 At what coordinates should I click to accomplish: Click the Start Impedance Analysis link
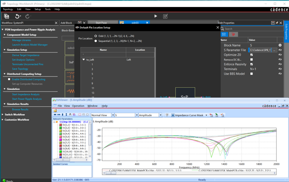[26, 94]
